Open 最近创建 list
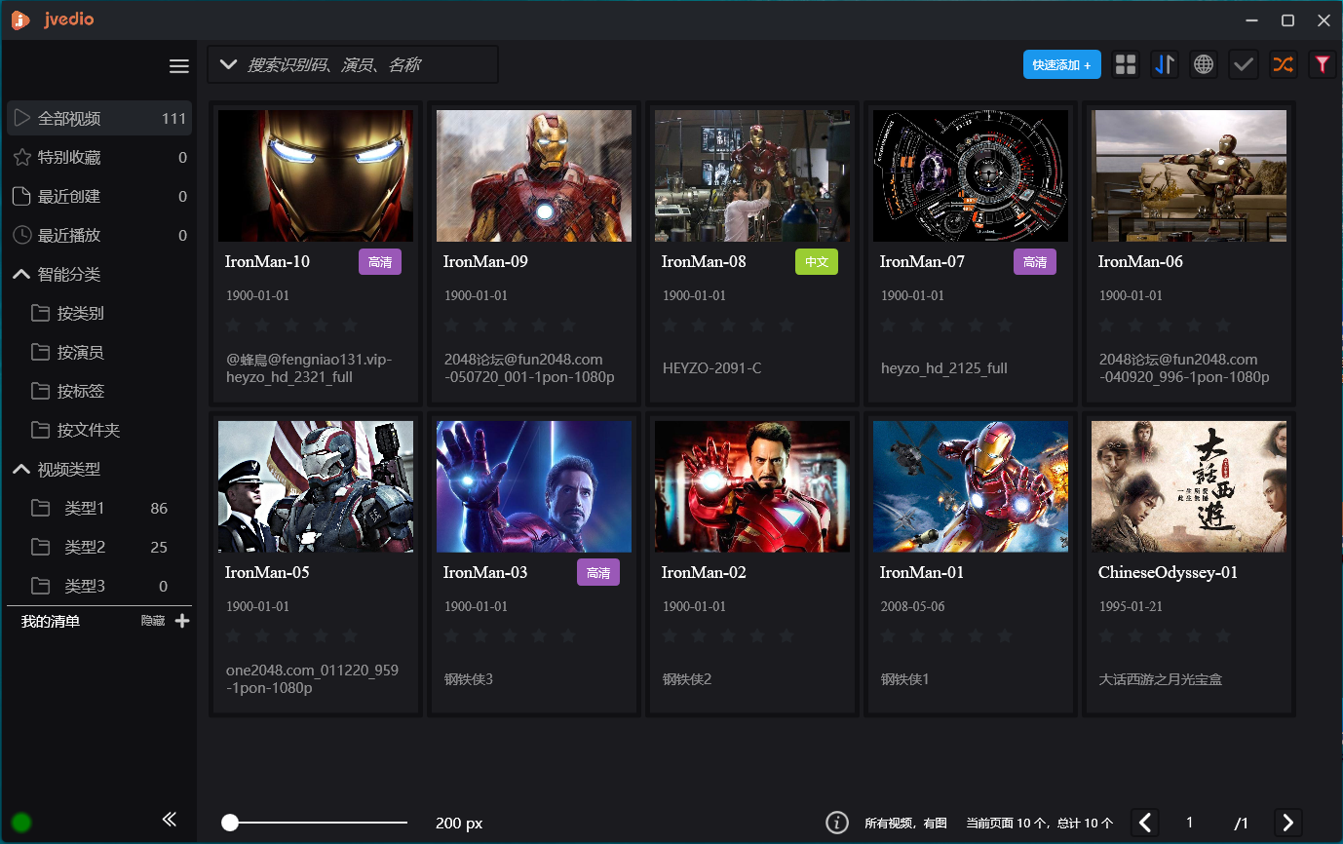Screen dimensions: 1343x844 point(99,196)
